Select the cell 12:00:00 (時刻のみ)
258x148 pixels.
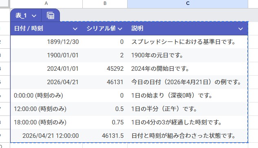tap(46, 109)
